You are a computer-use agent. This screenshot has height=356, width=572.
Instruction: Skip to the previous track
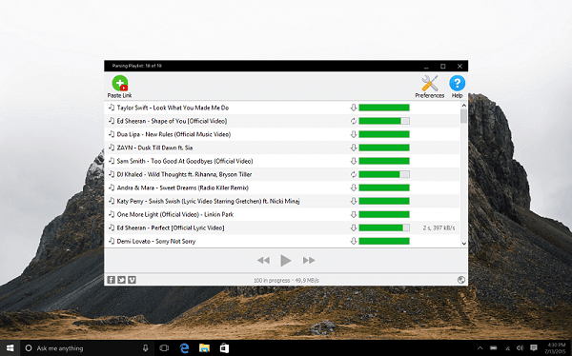[x=263, y=260]
